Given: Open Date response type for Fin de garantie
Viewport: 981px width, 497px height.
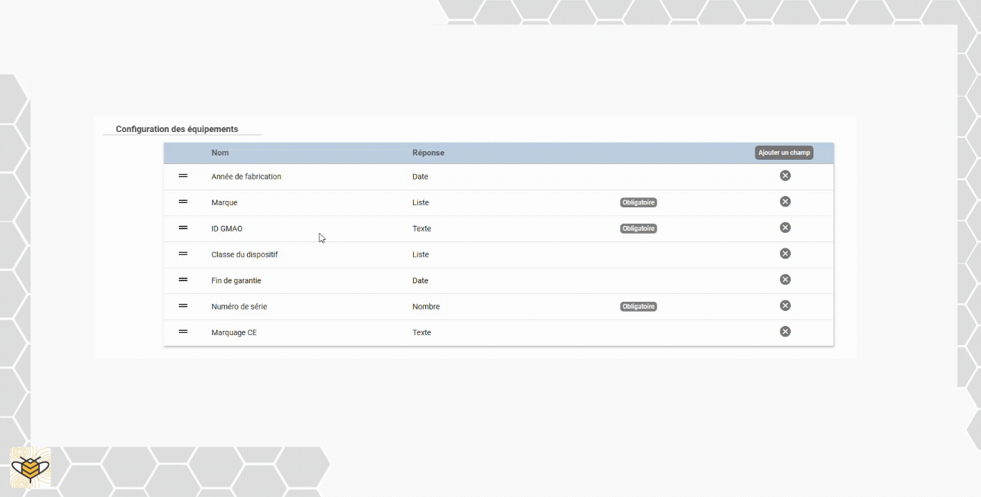Looking at the screenshot, I should [x=420, y=280].
